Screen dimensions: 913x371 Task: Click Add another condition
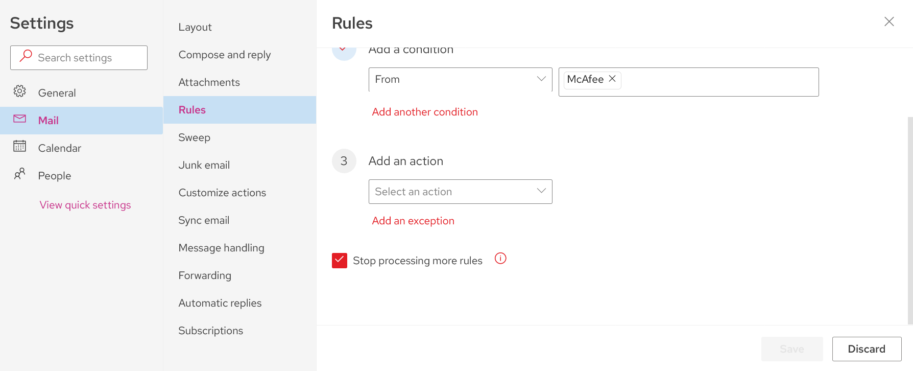tap(425, 111)
